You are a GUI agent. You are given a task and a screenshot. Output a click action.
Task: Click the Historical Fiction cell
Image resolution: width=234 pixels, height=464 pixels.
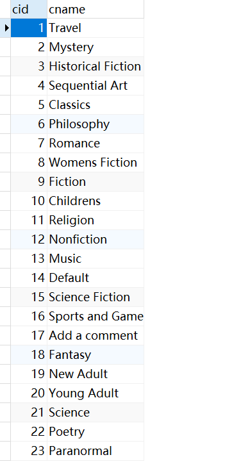point(96,67)
